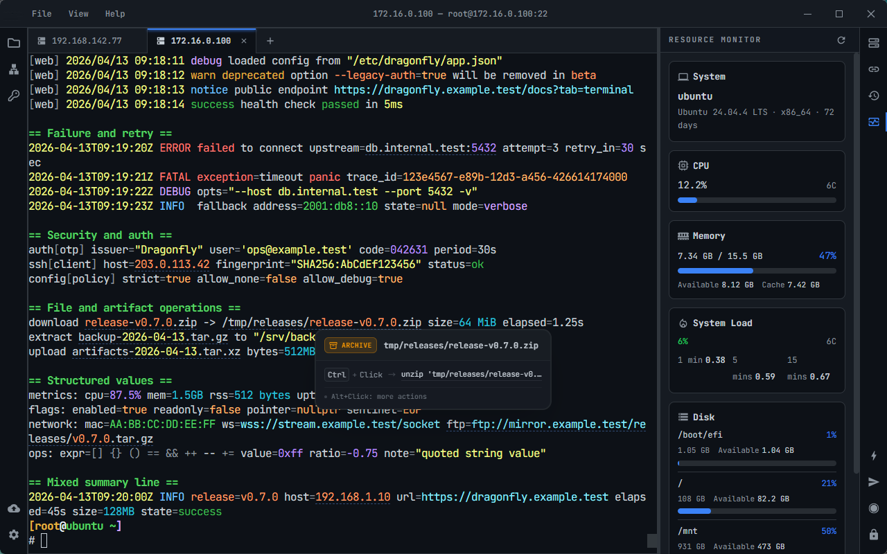The height and width of the screenshot is (554, 887).
Task: Click the '== Security and auth ==' heading
Action: [x=100, y=235]
